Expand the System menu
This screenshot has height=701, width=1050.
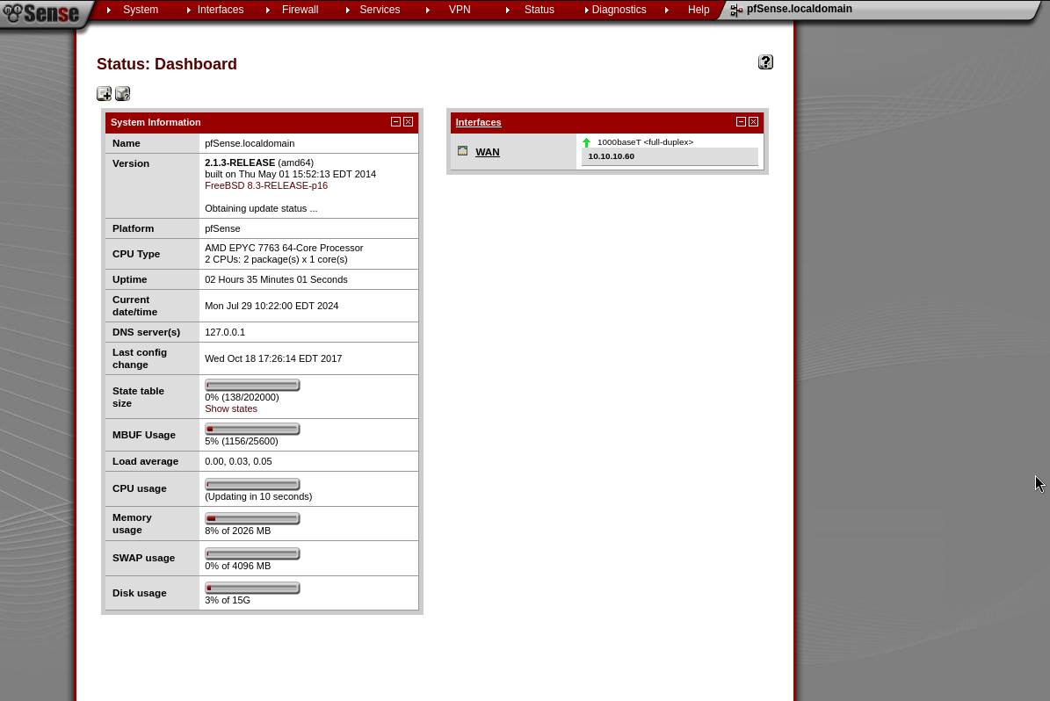pos(141,10)
